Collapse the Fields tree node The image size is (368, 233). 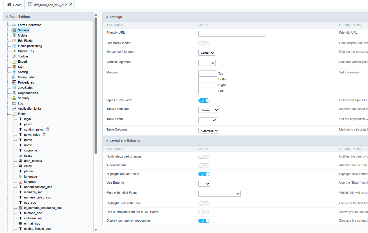pos(8,114)
